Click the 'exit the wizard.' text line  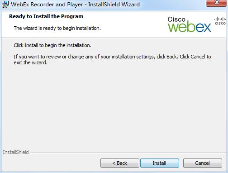coord(31,62)
